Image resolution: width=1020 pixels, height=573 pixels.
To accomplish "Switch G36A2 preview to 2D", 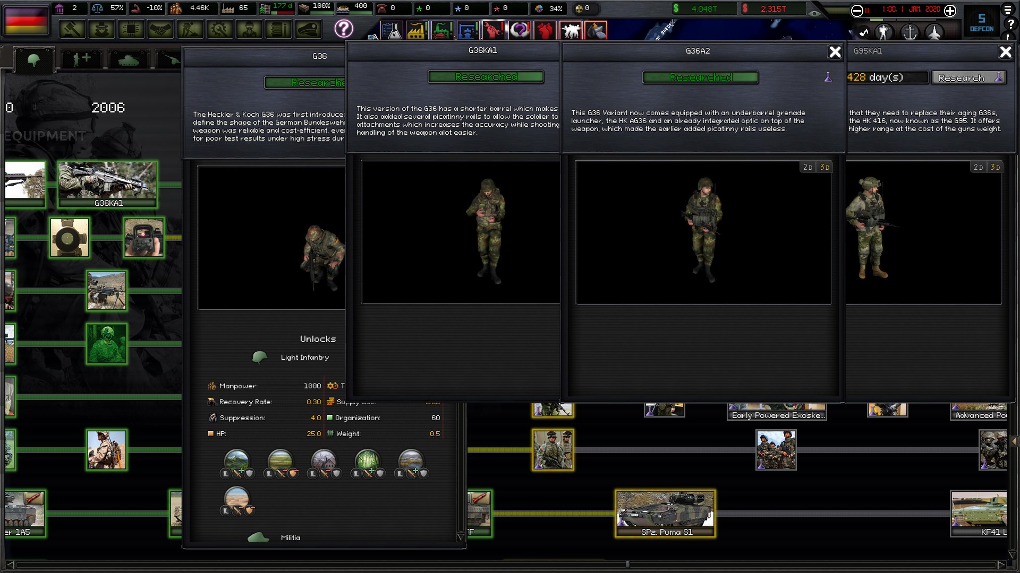I will pyautogui.click(x=808, y=167).
